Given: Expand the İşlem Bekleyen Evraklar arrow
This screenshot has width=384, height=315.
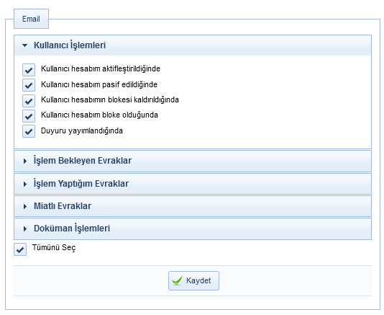Looking at the screenshot, I should [x=25, y=161].
